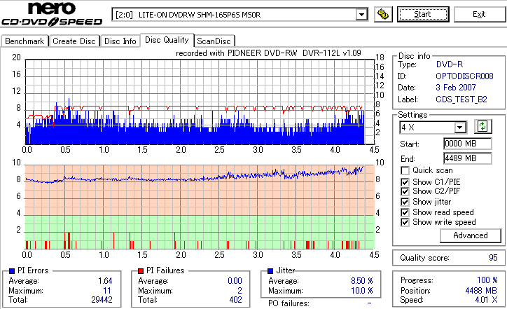Expand the 4 X speed dropdown
The image size is (507, 309).
point(459,128)
